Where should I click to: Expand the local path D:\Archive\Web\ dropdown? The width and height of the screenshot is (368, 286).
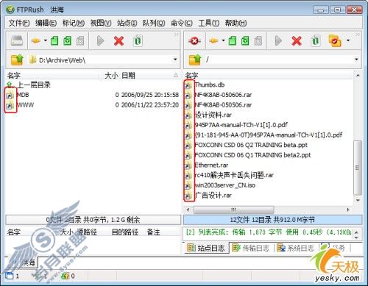[x=175, y=60]
